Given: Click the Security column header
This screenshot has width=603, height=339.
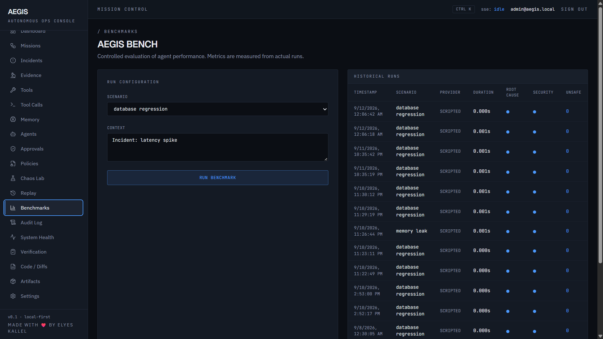Looking at the screenshot, I should (x=543, y=92).
